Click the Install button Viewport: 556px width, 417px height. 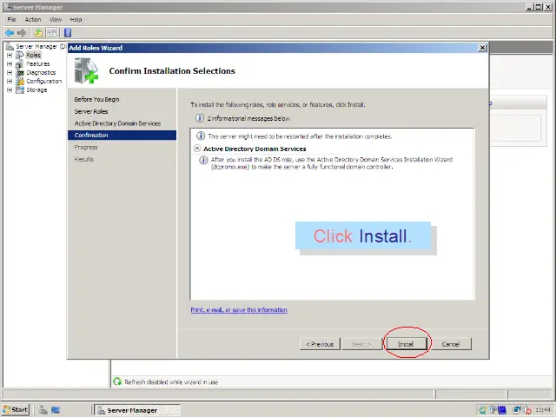coord(406,344)
